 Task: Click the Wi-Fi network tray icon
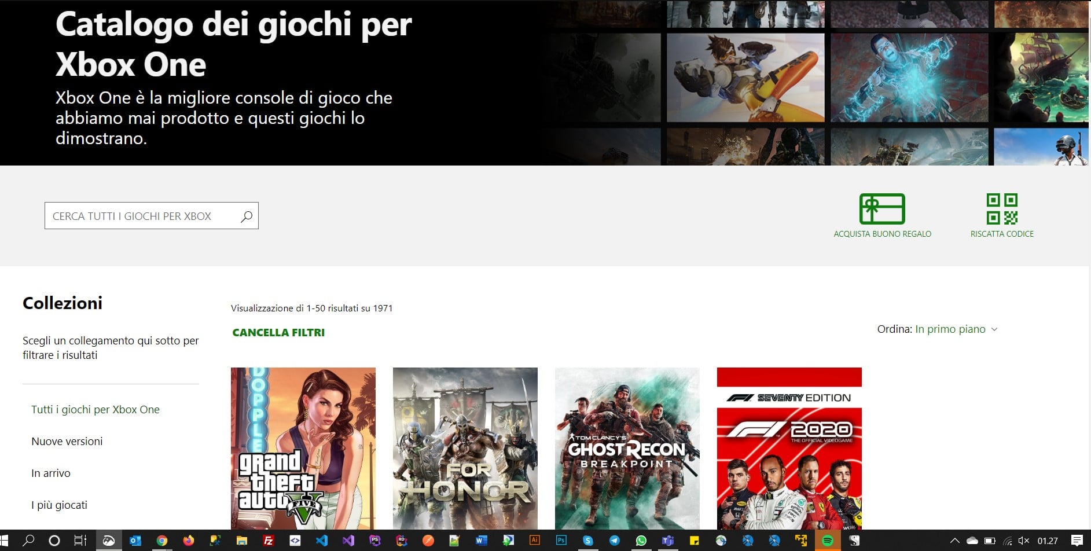tap(1008, 541)
